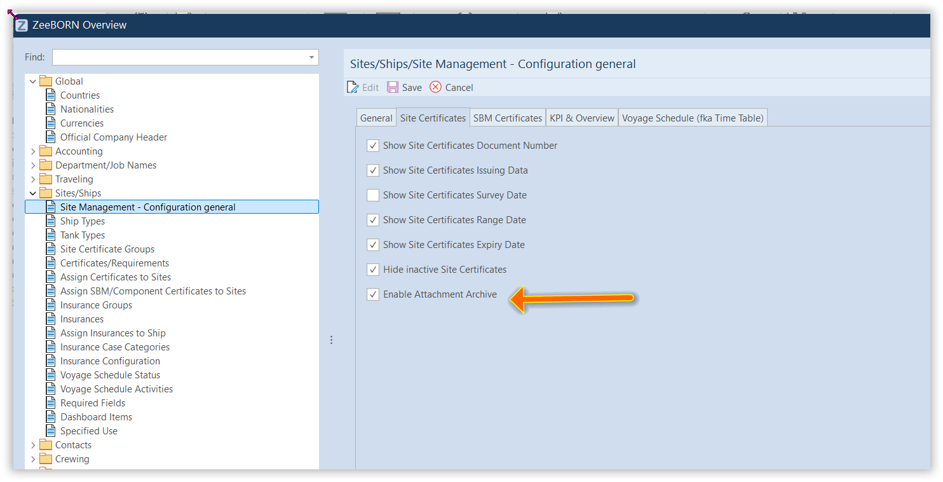Click the vertical splitter handle dots
Image resolution: width=943 pixels, height=482 pixels.
click(x=331, y=340)
